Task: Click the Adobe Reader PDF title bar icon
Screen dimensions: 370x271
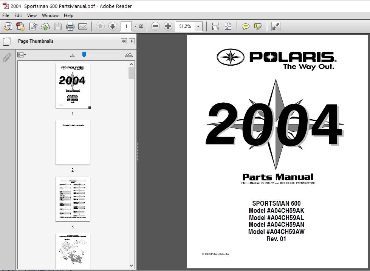Action: 5,6
